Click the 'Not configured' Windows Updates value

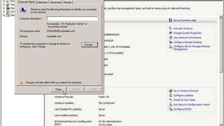point(106,103)
